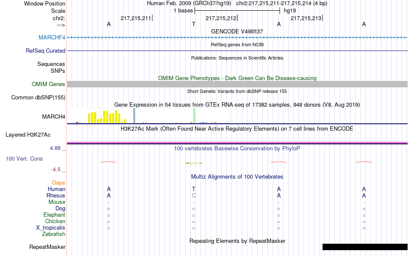Click the OMIM Gene Phenotypes track title
408x257 pixels.
pyautogui.click(x=237, y=78)
